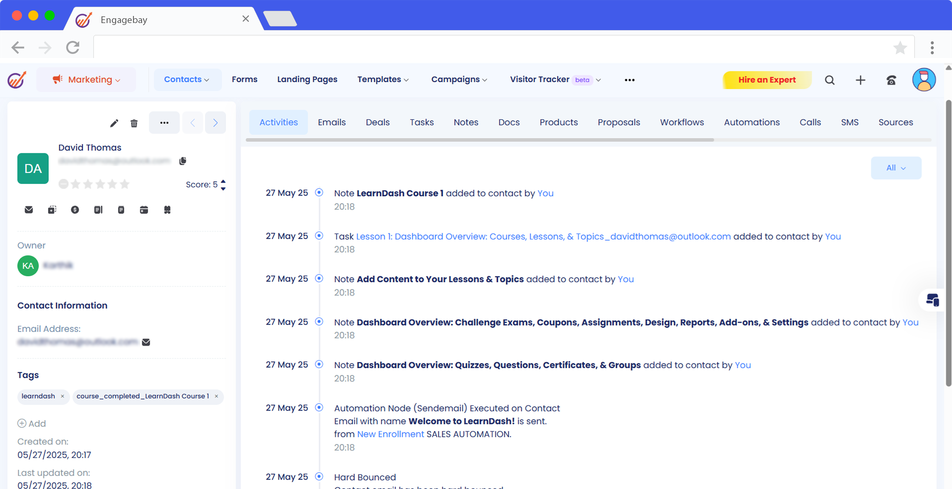The width and height of the screenshot is (952, 489).
Task: Switch to the Tasks tab
Action: point(422,122)
